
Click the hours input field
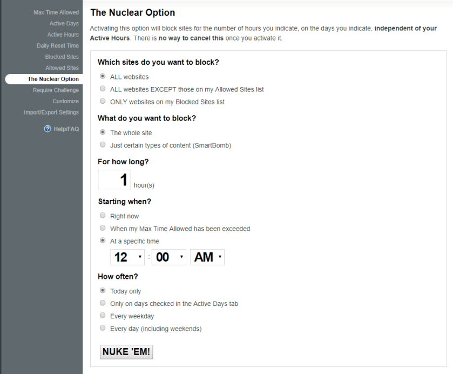[114, 180]
